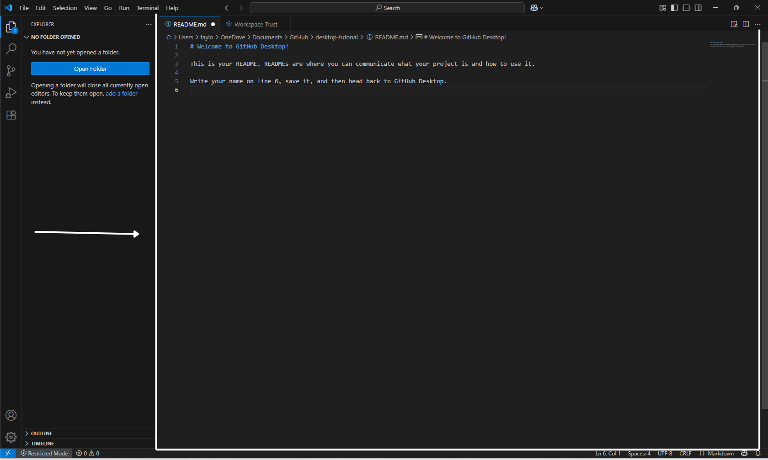Switch to the Workspace Trust tab
768x460 pixels.
pyautogui.click(x=256, y=24)
